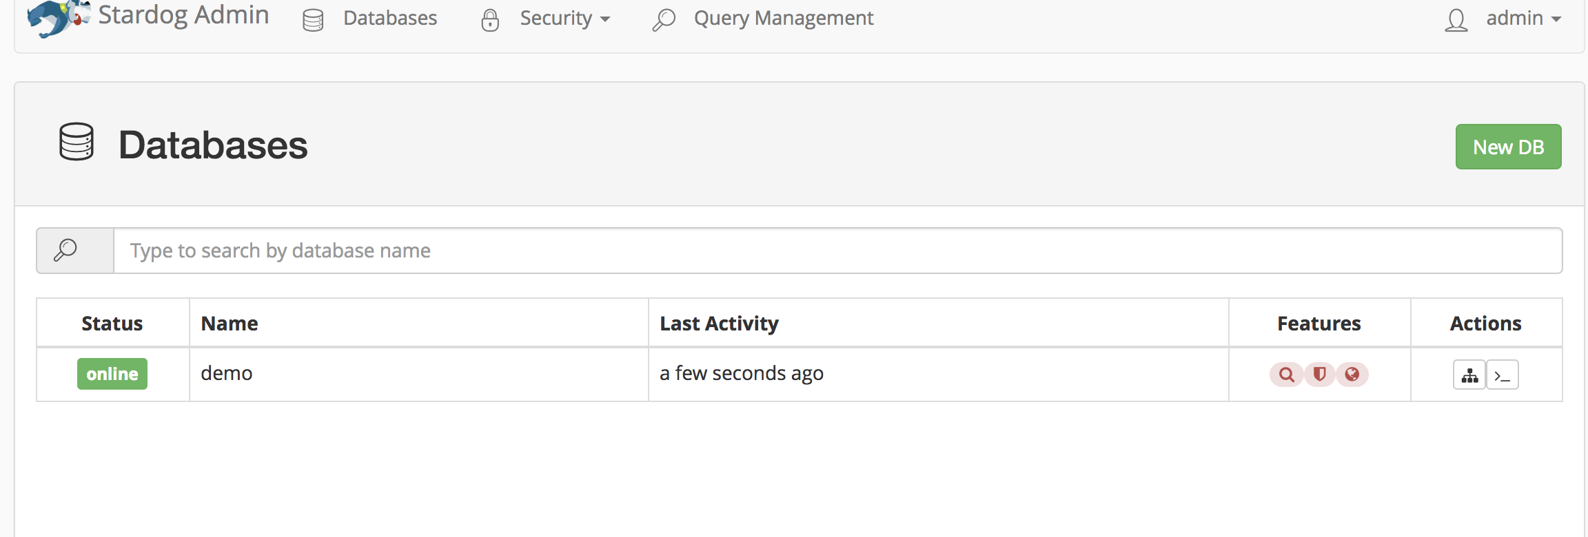The image size is (1588, 537).
Task: Click the Databases page title text
Action: click(213, 145)
